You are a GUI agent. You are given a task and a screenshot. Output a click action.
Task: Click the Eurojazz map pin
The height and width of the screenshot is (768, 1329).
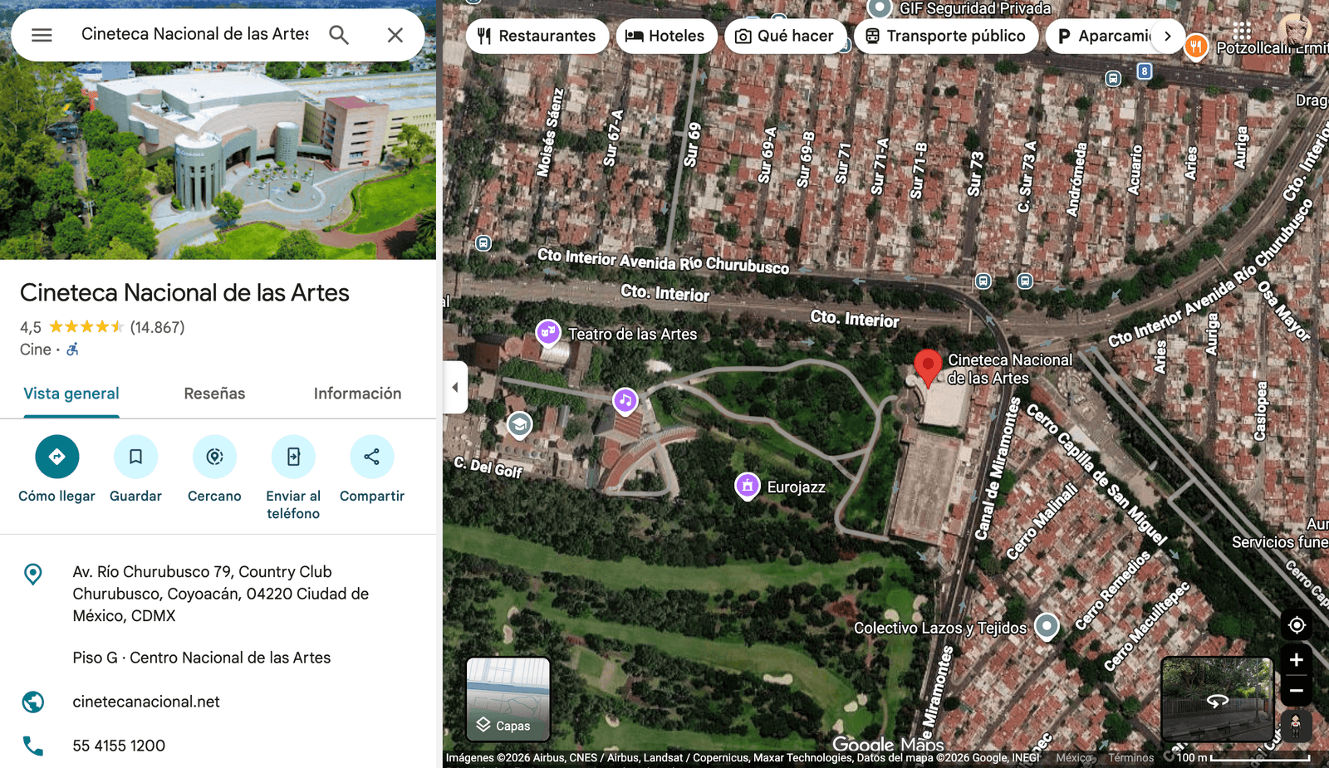click(x=748, y=486)
